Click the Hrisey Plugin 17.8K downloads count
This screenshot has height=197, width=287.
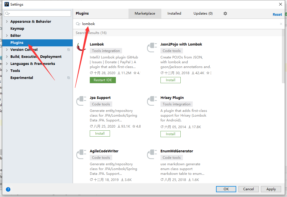[x=195, y=127]
